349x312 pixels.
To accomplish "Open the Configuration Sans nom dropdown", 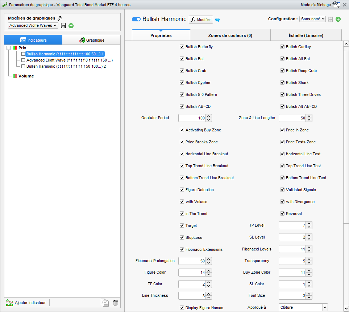I will coord(312,19).
